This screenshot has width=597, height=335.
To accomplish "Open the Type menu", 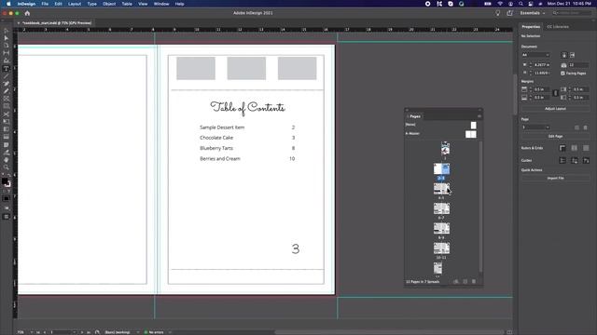I will (x=91, y=4).
